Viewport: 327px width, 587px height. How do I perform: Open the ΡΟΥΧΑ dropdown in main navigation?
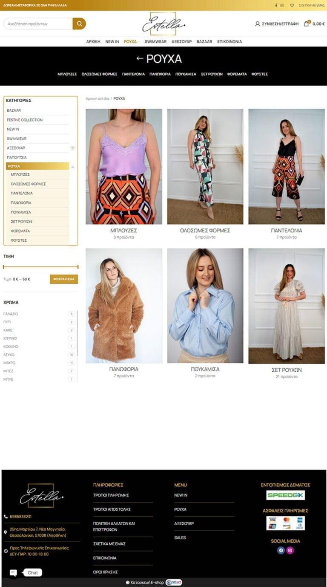pos(132,41)
